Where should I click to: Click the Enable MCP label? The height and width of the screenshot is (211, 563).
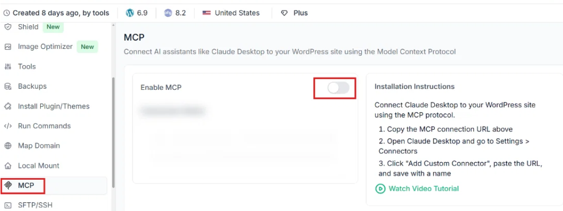161,87
